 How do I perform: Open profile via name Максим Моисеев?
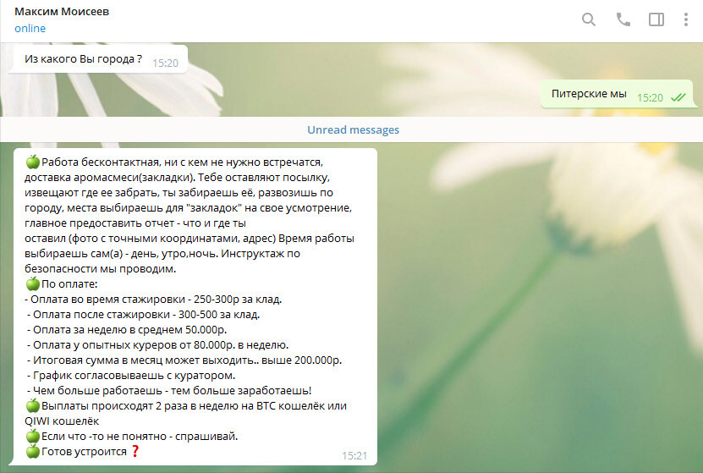tap(62, 12)
